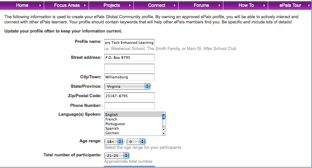Select Portuguese in the languages list
Screen dimensions: 312x168
(133, 124)
